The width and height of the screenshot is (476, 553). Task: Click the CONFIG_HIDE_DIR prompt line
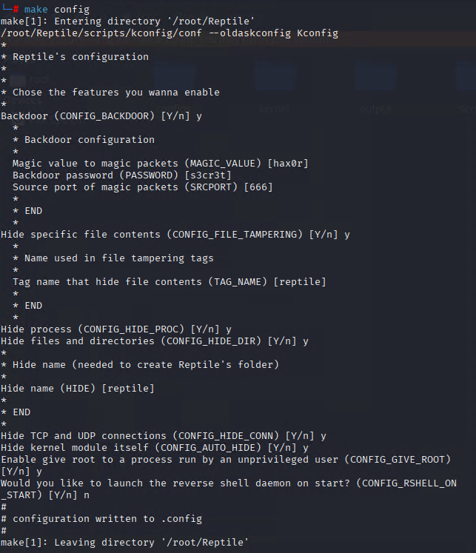click(x=155, y=341)
